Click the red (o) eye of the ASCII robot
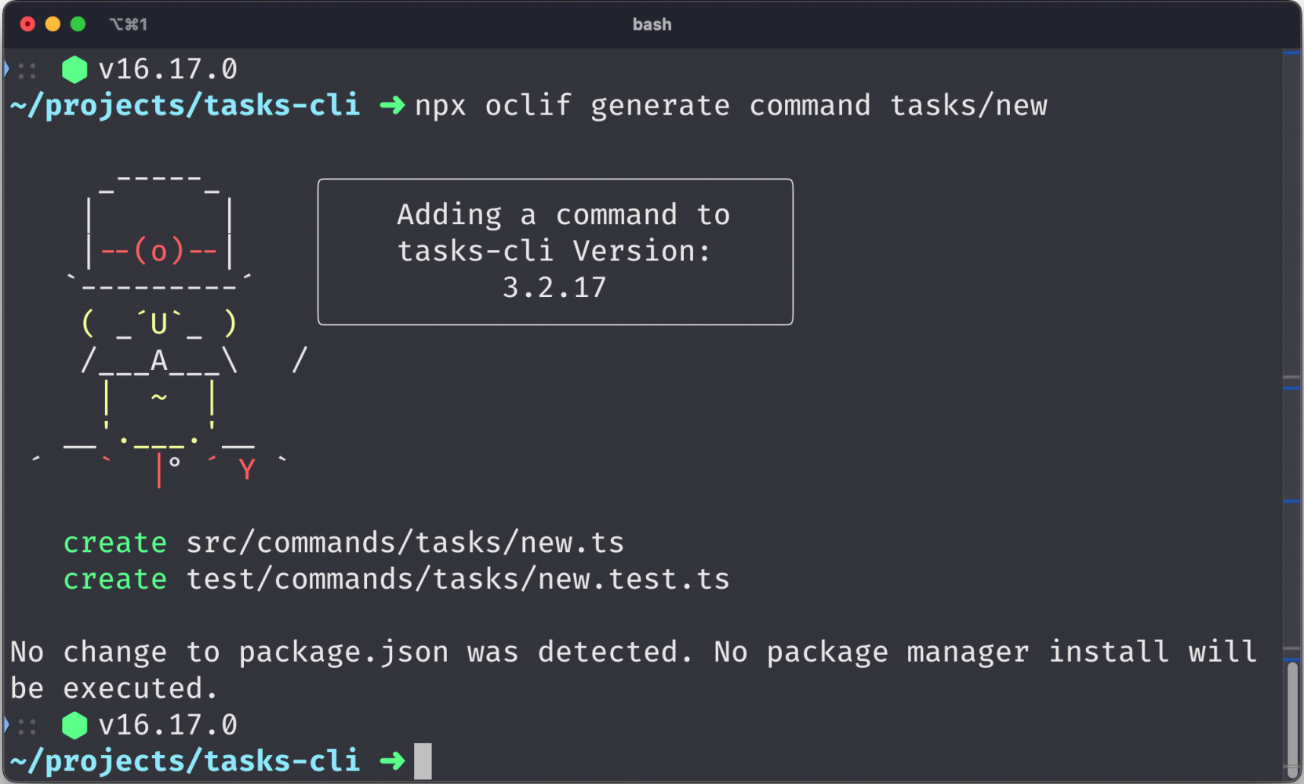 click(x=159, y=251)
